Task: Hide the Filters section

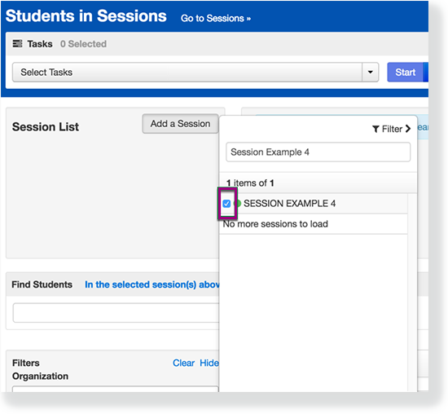Action: (209, 363)
